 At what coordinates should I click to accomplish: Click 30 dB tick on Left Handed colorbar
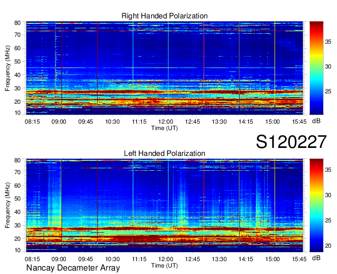coord(328,195)
